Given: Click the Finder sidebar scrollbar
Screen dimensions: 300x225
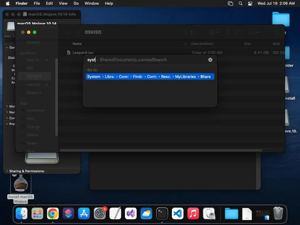Looking at the screenshot, I should (x=57, y=97).
